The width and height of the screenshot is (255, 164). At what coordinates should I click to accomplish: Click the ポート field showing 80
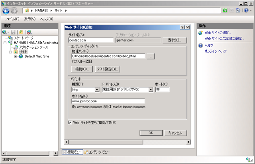click(162, 89)
